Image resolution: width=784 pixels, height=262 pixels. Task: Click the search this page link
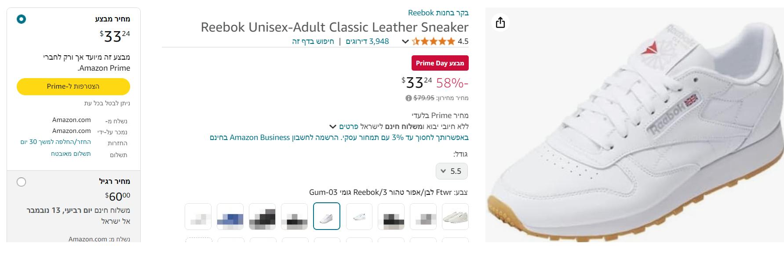click(313, 41)
